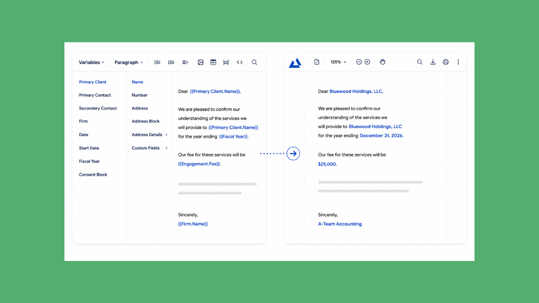Viewport: 539px width, 303px height.
Task: Print the previewed document
Action: (446, 62)
